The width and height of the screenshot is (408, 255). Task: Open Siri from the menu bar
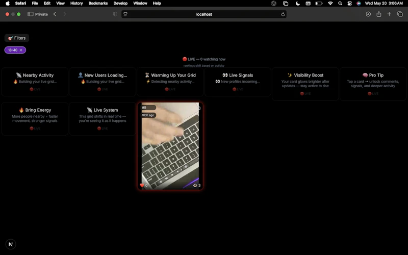359,4
